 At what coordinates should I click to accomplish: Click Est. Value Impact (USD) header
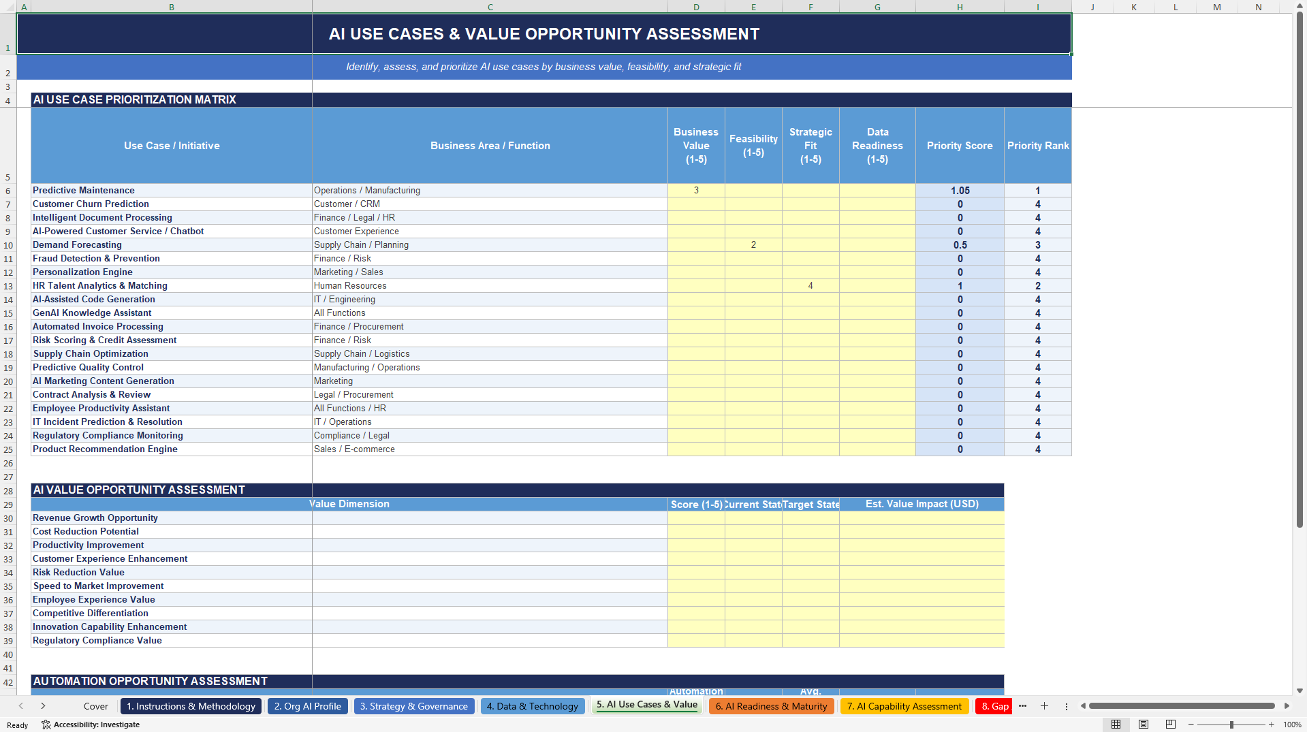click(x=922, y=505)
